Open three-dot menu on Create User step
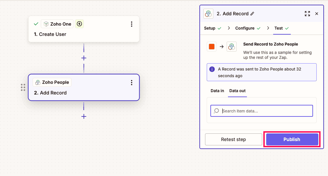 click(132, 24)
